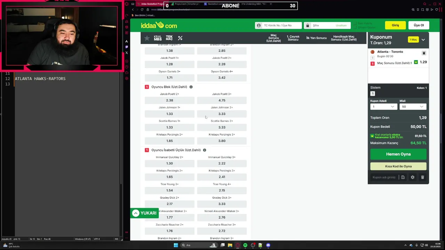
Task: Open the Misli dropdown
Action: click(413, 107)
